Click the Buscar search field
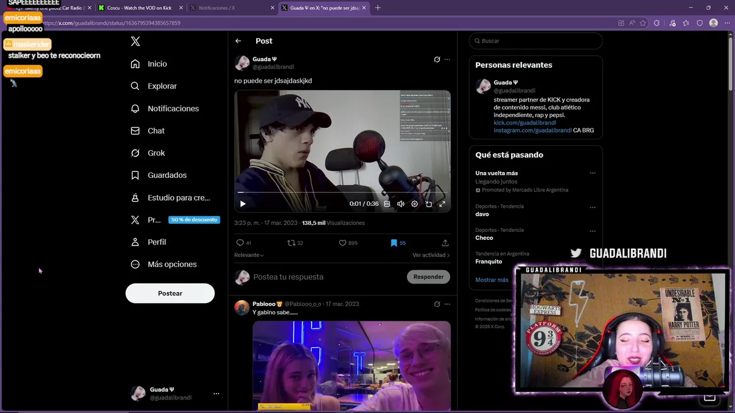The height and width of the screenshot is (413, 735). [536, 41]
